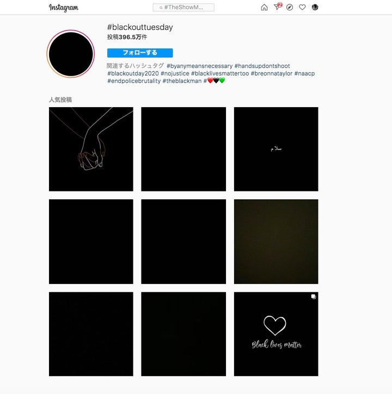This screenshot has height=394, width=392.
Task: Open the profile avatar in the top bar
Action: pos(315,7)
